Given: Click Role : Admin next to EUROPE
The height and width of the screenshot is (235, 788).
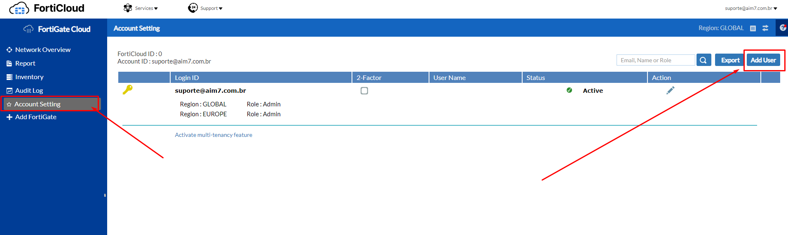Looking at the screenshot, I should tap(264, 114).
